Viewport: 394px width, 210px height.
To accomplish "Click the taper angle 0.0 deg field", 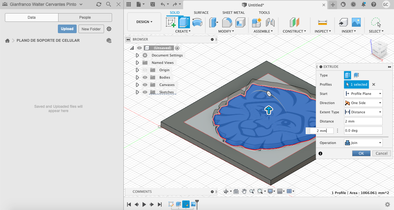I will coord(363,130).
